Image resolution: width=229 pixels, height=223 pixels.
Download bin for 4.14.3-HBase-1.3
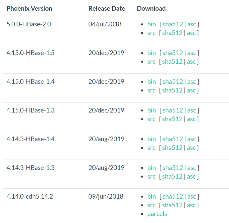tap(151, 168)
